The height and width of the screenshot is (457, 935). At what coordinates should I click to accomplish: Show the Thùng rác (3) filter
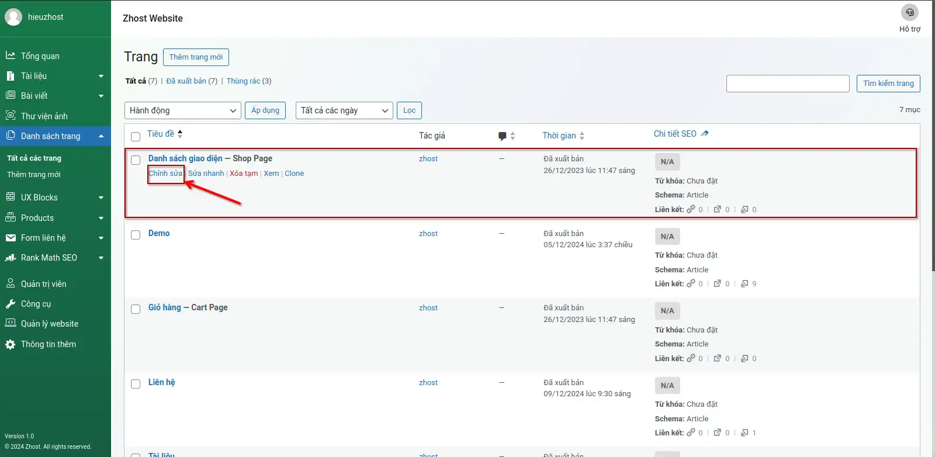(x=249, y=81)
